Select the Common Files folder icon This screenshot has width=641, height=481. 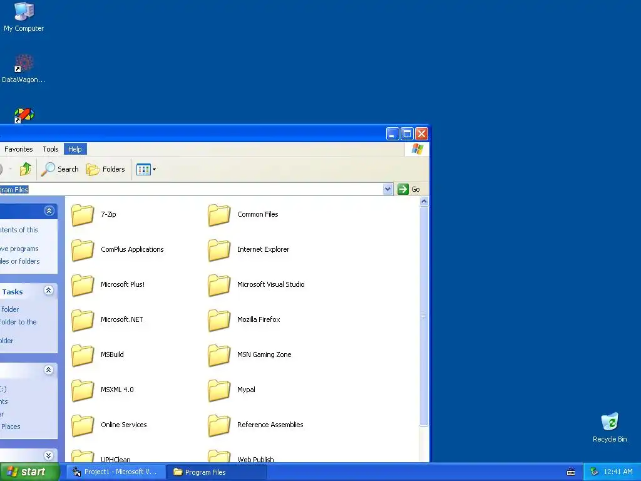click(219, 215)
